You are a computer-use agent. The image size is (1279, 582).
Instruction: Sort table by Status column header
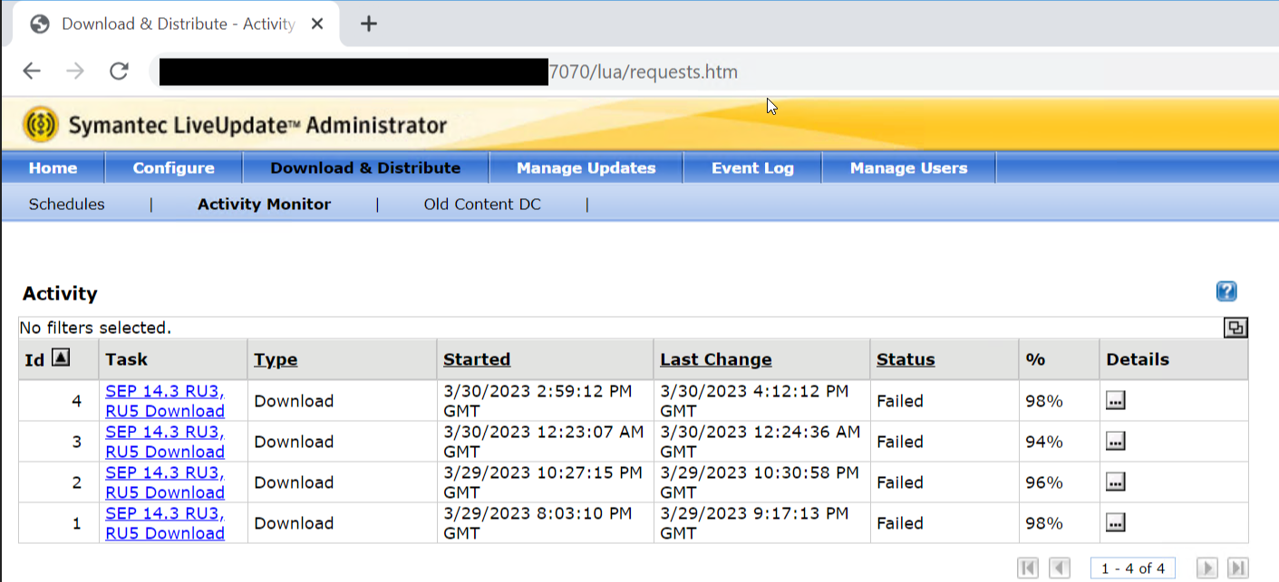tap(906, 359)
